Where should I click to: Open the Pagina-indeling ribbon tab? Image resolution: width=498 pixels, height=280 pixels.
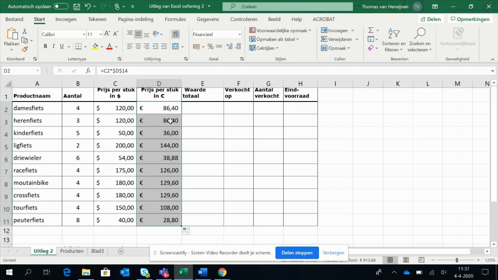pyautogui.click(x=135, y=19)
